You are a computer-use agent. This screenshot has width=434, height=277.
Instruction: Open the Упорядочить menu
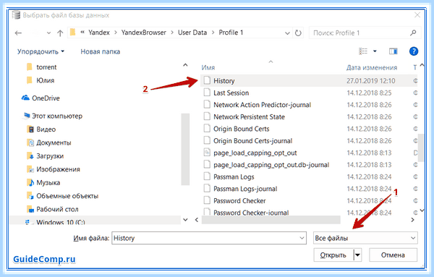41,51
